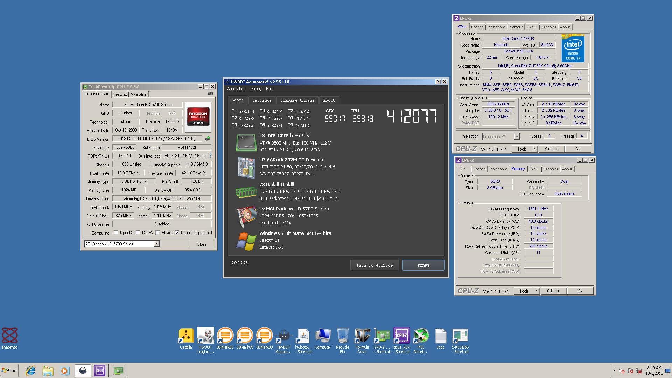Click Validate in upper CPU-Z window
The width and height of the screenshot is (672, 378).
pyautogui.click(x=551, y=149)
